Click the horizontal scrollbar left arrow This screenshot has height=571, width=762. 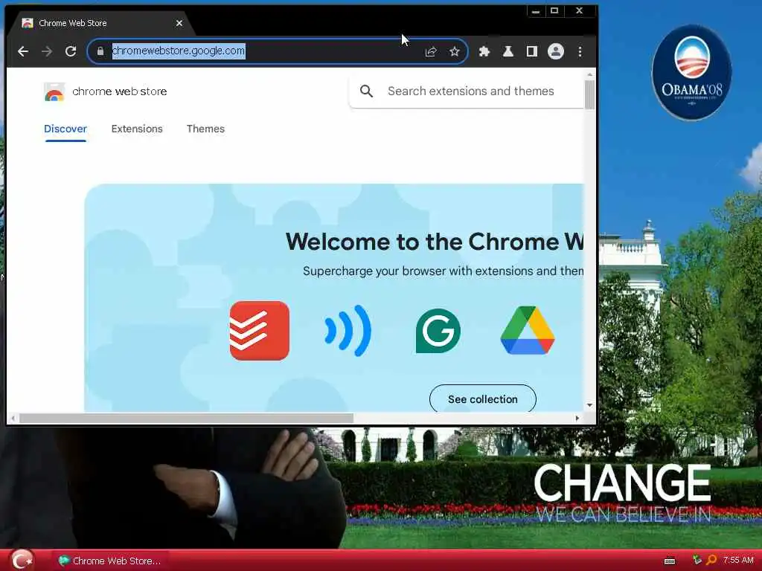coord(13,418)
